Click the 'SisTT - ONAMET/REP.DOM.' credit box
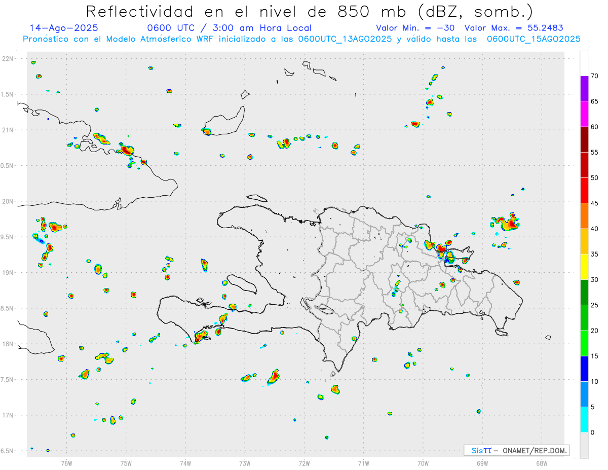 pyautogui.click(x=517, y=450)
